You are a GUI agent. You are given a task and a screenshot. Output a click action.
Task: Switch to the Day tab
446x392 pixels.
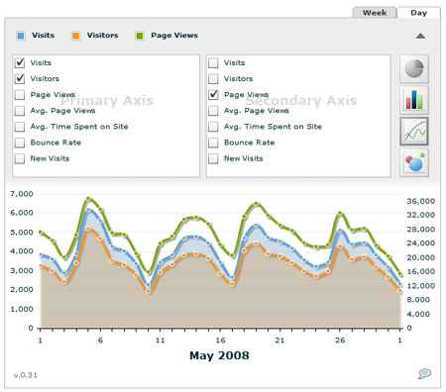tap(418, 13)
